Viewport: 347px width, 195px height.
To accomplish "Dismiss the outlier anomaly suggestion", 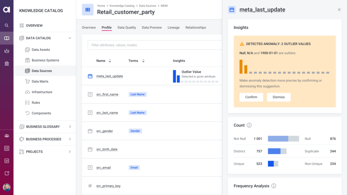I will [x=278, y=97].
